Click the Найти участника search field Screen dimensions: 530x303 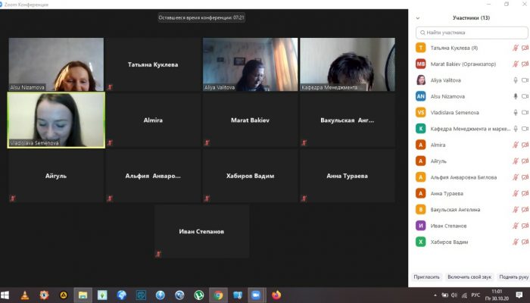(x=472, y=33)
